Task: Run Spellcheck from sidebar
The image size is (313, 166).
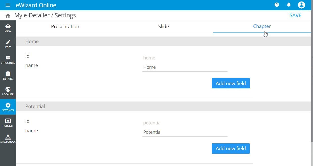Action: pyautogui.click(x=8, y=138)
